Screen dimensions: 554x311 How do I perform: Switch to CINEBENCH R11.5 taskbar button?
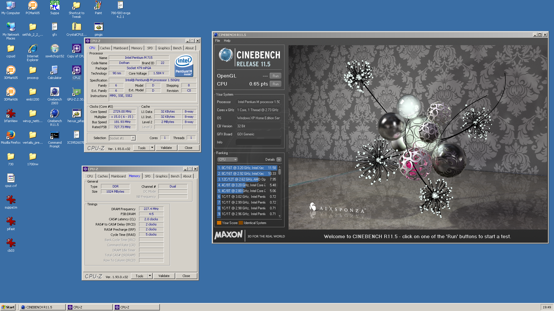43,307
